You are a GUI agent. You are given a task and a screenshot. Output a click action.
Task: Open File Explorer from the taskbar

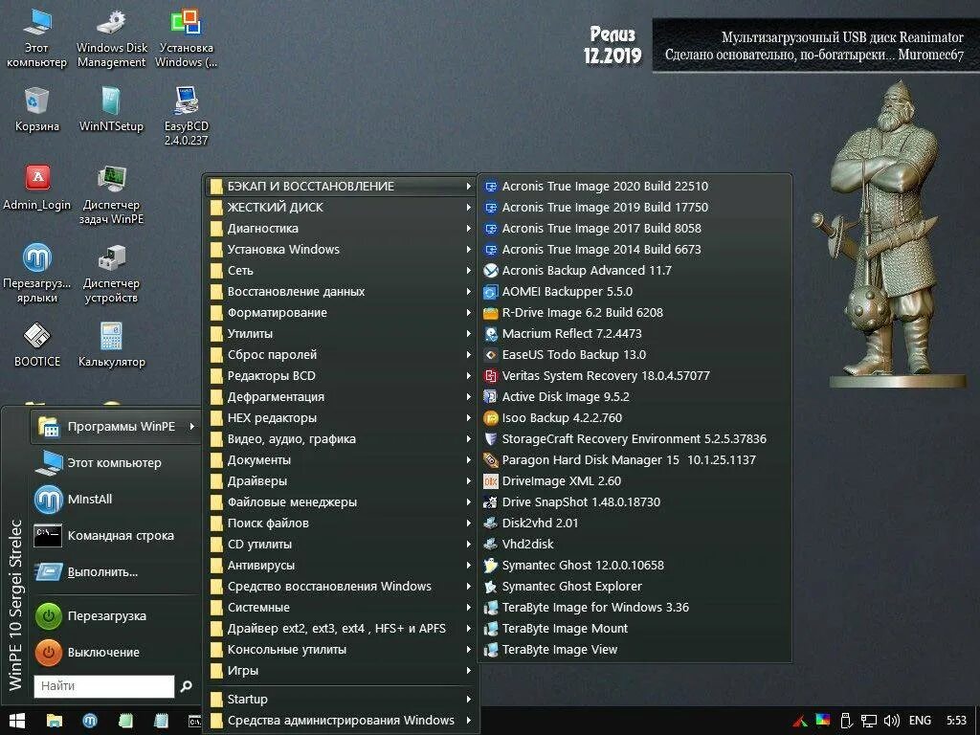point(55,721)
